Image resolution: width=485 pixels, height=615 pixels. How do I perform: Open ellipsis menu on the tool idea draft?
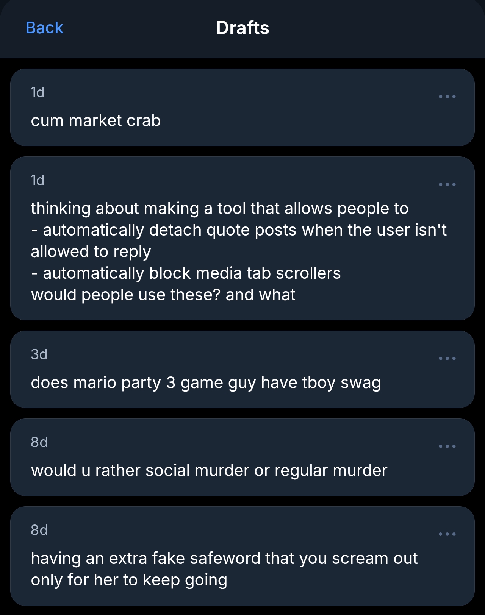coord(447,184)
